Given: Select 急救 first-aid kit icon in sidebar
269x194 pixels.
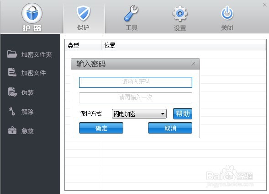Looking at the screenshot, I should (x=12, y=130).
